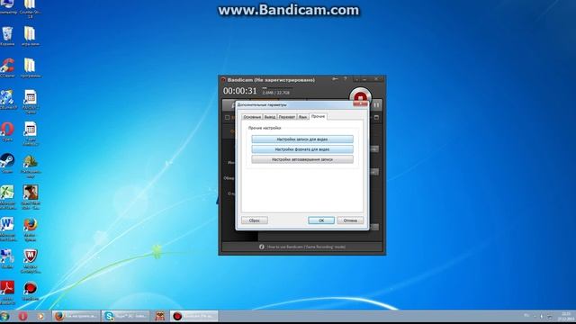Open the CCleaner desktop shortcut
This screenshot has width=576, height=324.
(x=7, y=68)
